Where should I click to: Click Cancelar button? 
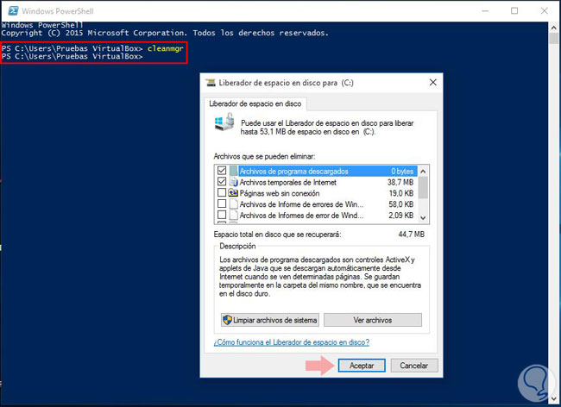[x=414, y=366]
